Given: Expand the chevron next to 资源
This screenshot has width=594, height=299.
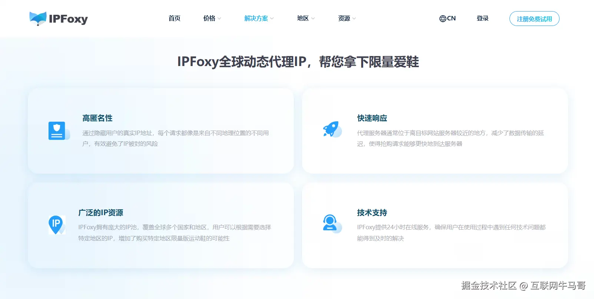Looking at the screenshot, I should (x=354, y=19).
